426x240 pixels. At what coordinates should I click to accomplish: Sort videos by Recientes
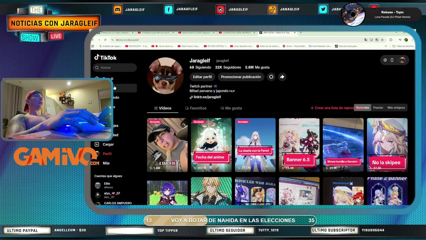coord(362,108)
